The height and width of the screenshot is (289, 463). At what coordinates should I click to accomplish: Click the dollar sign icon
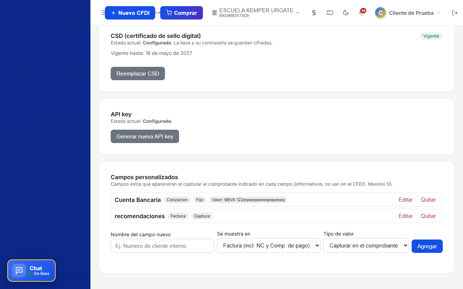pyautogui.click(x=314, y=13)
